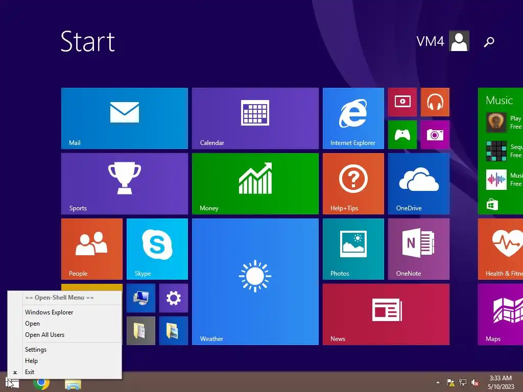
Task: Click the network tray icon
Action: pyautogui.click(x=463, y=382)
